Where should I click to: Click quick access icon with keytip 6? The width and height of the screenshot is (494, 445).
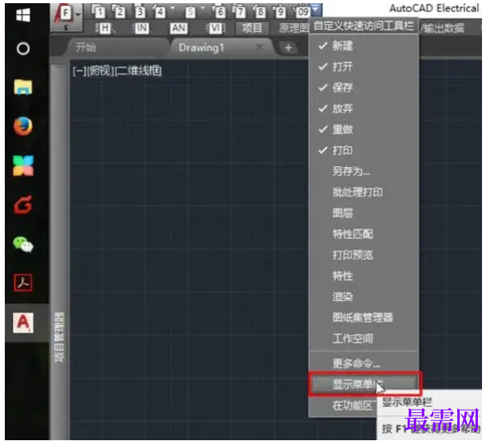[219, 12]
